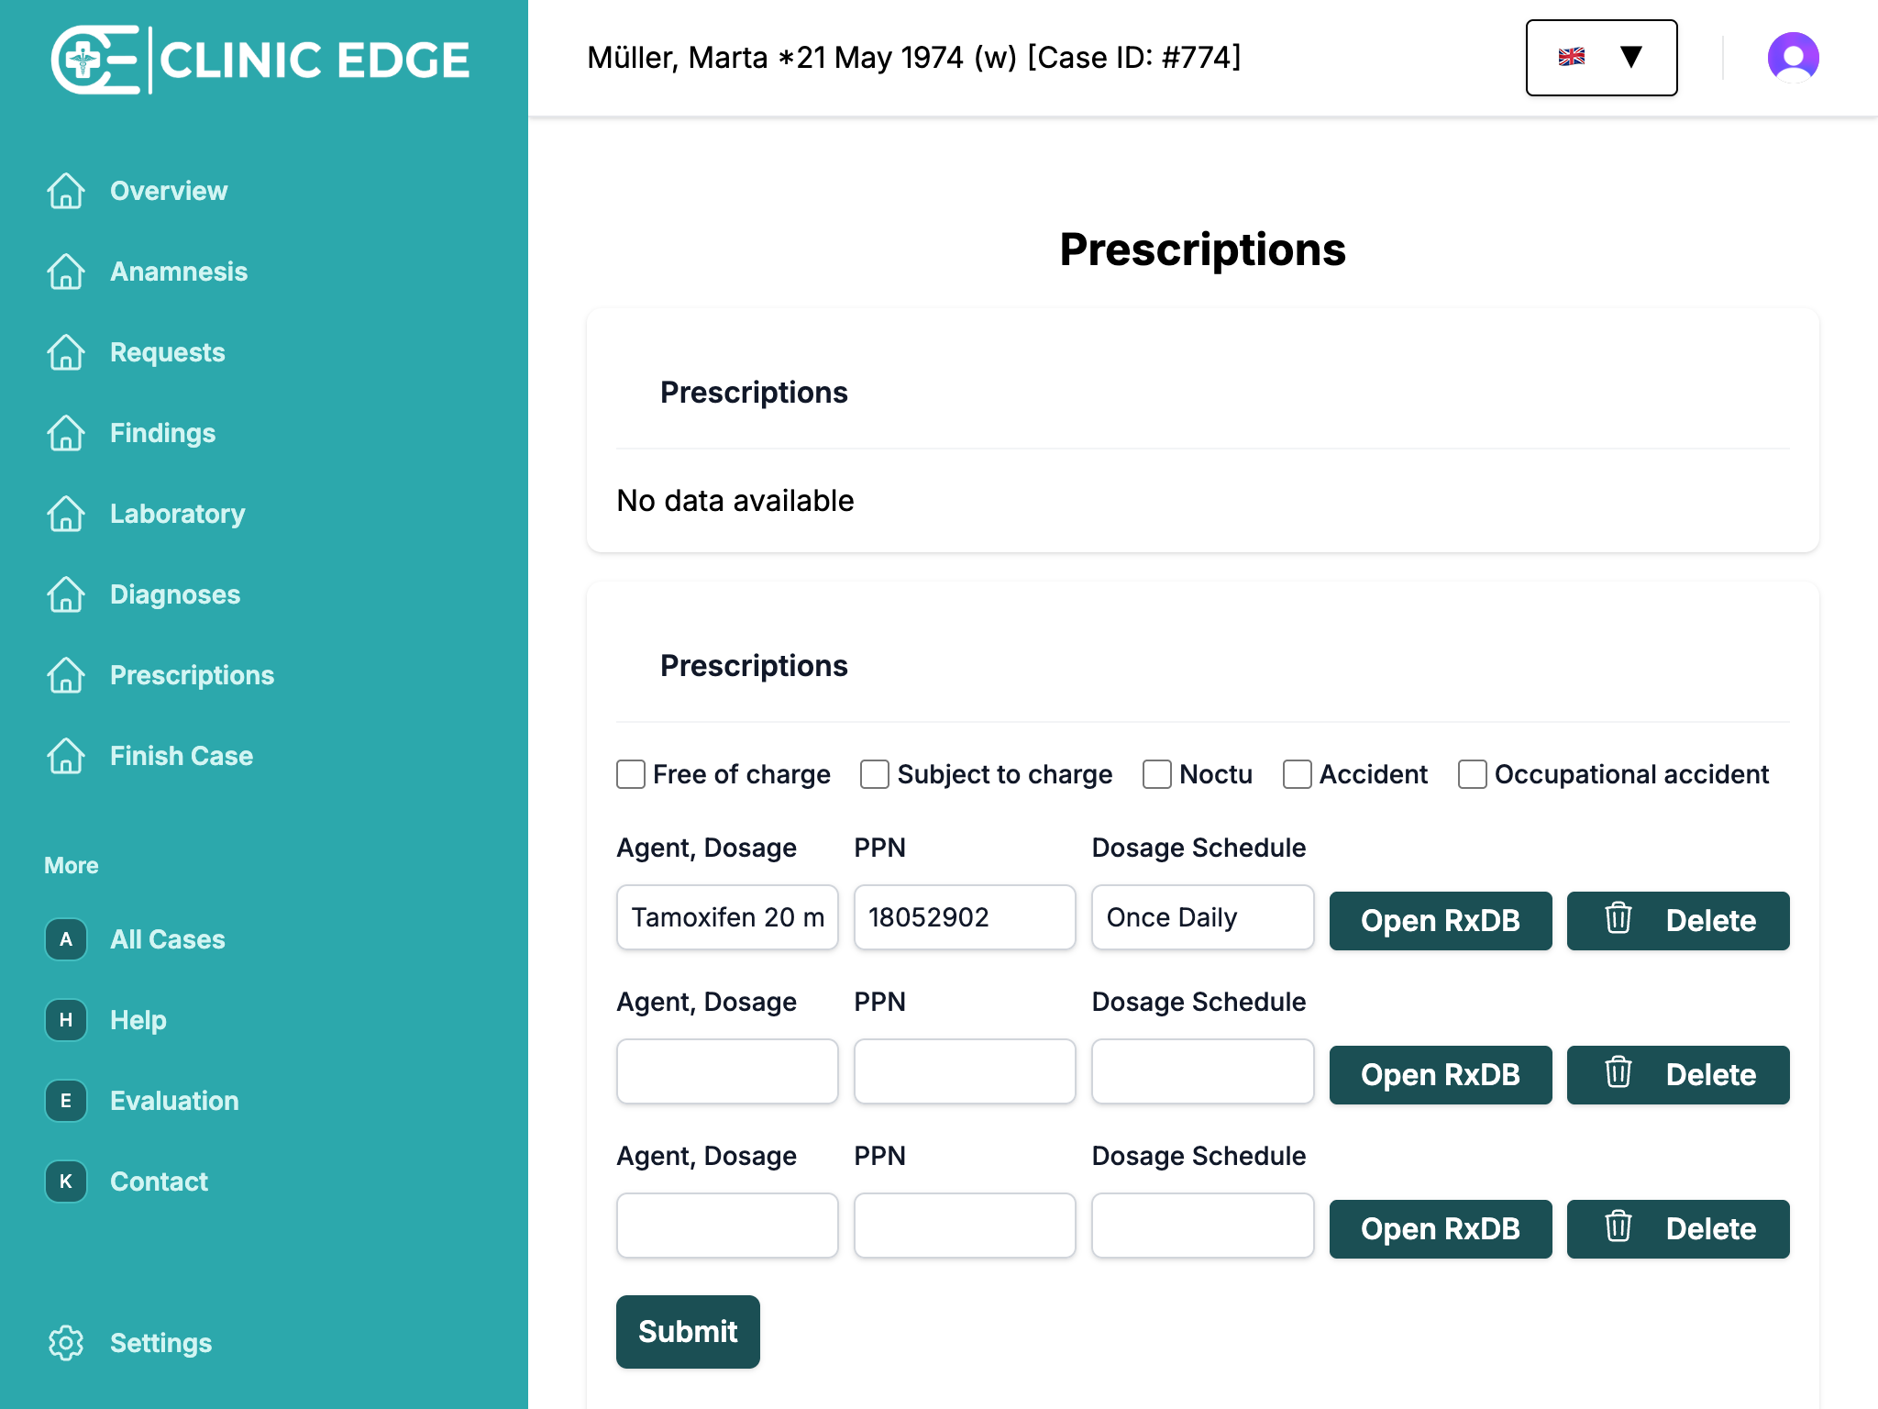This screenshot has width=1878, height=1409.
Task: Enable the Free of charge checkbox
Action: coord(630,774)
